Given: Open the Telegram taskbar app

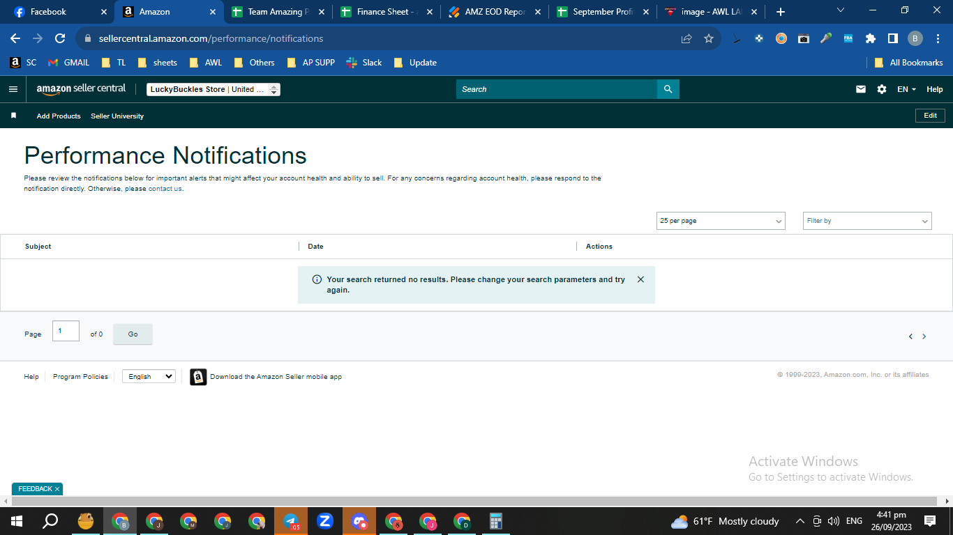Looking at the screenshot, I should pyautogui.click(x=291, y=521).
